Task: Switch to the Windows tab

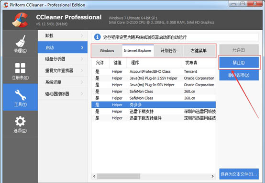Action: point(107,50)
